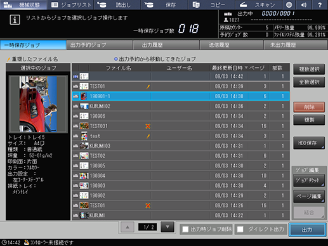
Task: Select the 190904 job row
Action: [181, 176]
